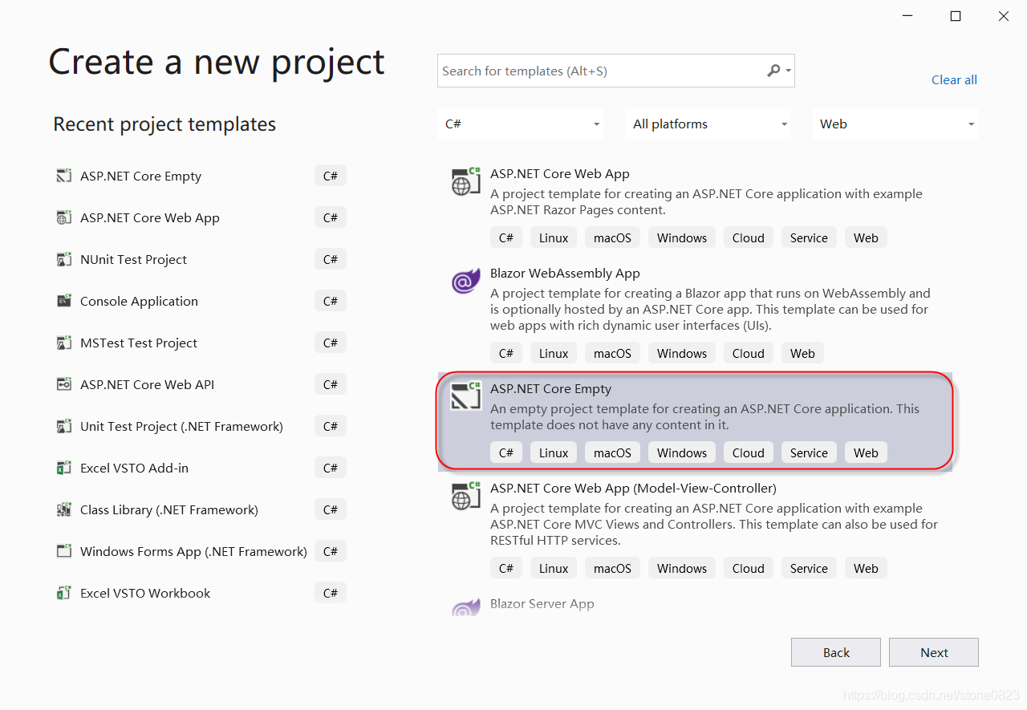Viewport: 1027px width, 710px height.
Task: Click the Blazor Server App icon
Action: [465, 607]
